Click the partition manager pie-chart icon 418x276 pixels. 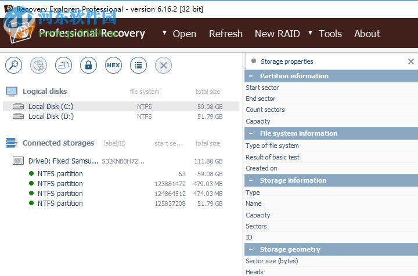[39, 65]
